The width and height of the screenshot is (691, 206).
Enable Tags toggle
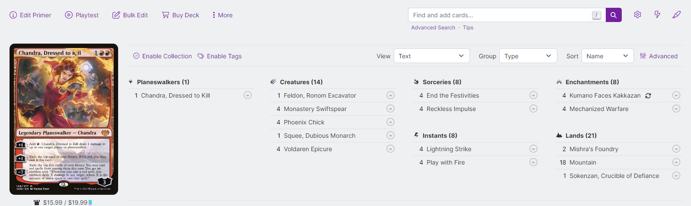click(x=219, y=56)
